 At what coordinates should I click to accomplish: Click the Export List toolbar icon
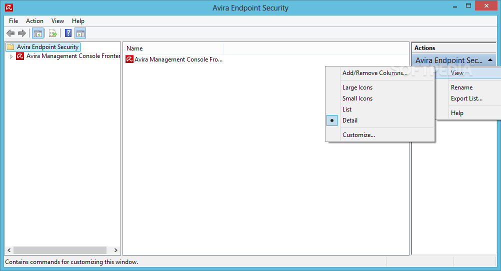point(53,33)
